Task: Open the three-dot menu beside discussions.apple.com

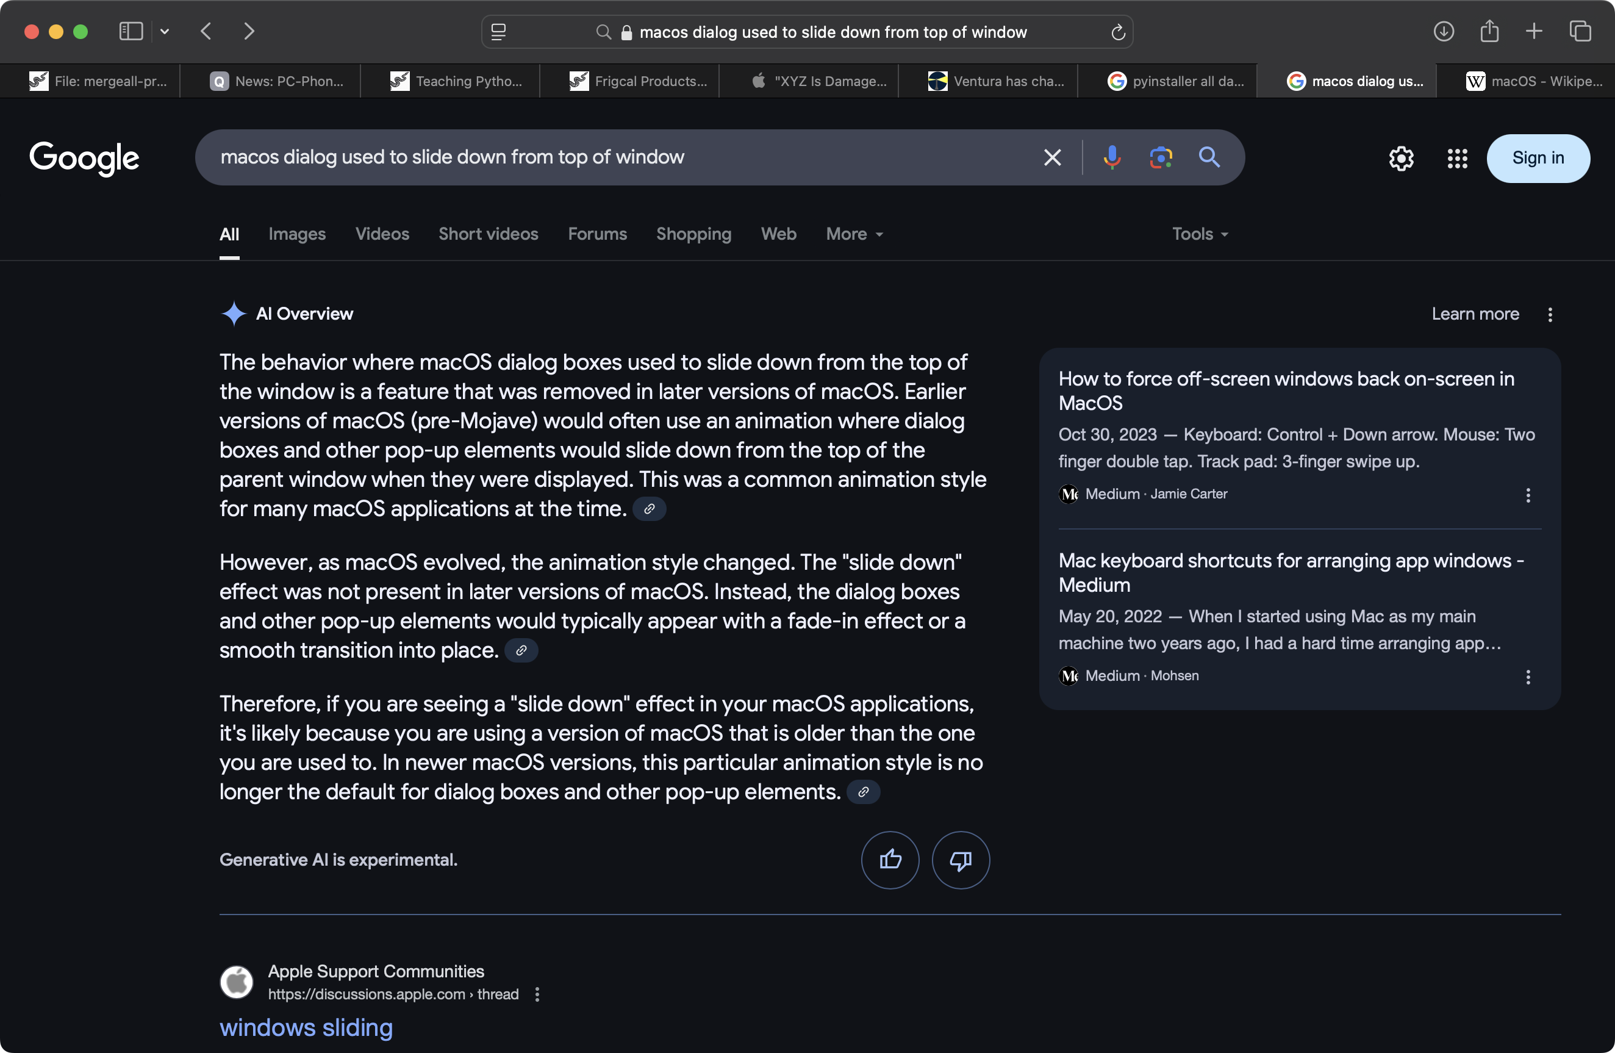Action: pos(537,994)
